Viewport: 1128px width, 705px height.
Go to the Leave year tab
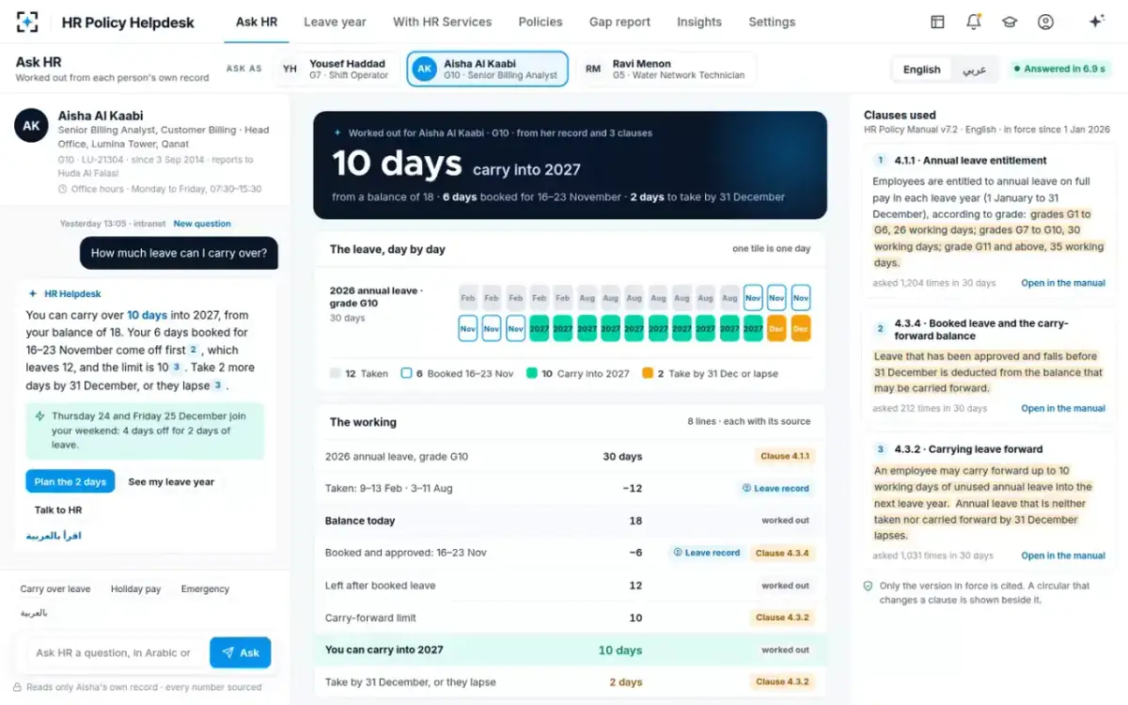[335, 22]
